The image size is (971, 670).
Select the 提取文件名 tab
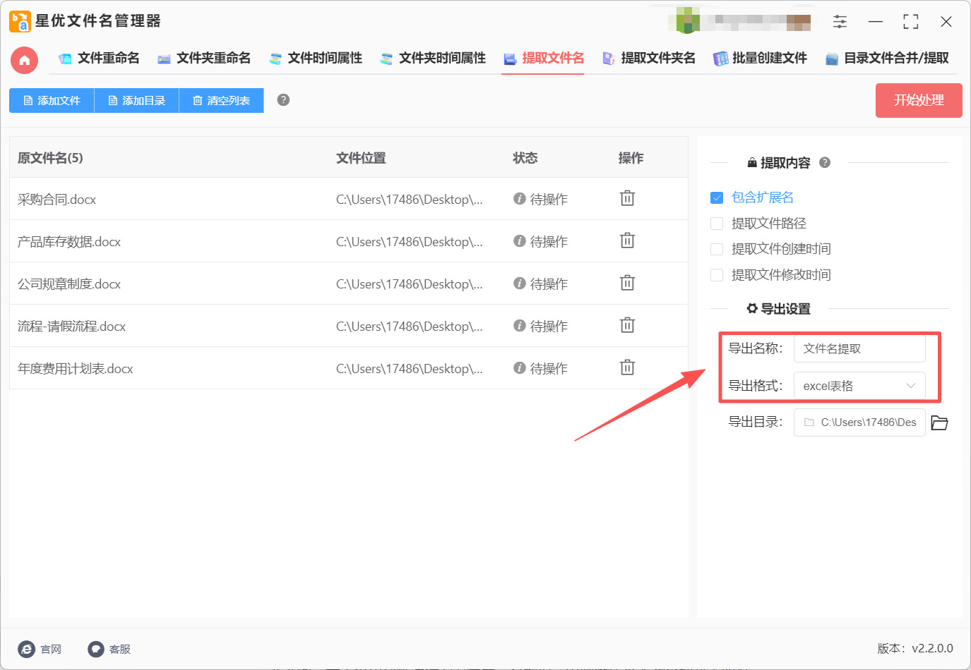(x=543, y=59)
